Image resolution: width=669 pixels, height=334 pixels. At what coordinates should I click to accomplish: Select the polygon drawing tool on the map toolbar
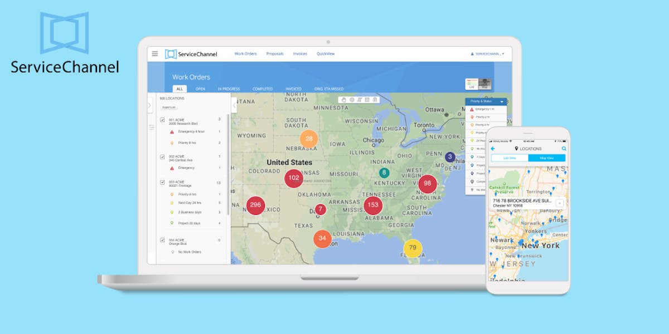click(x=360, y=100)
